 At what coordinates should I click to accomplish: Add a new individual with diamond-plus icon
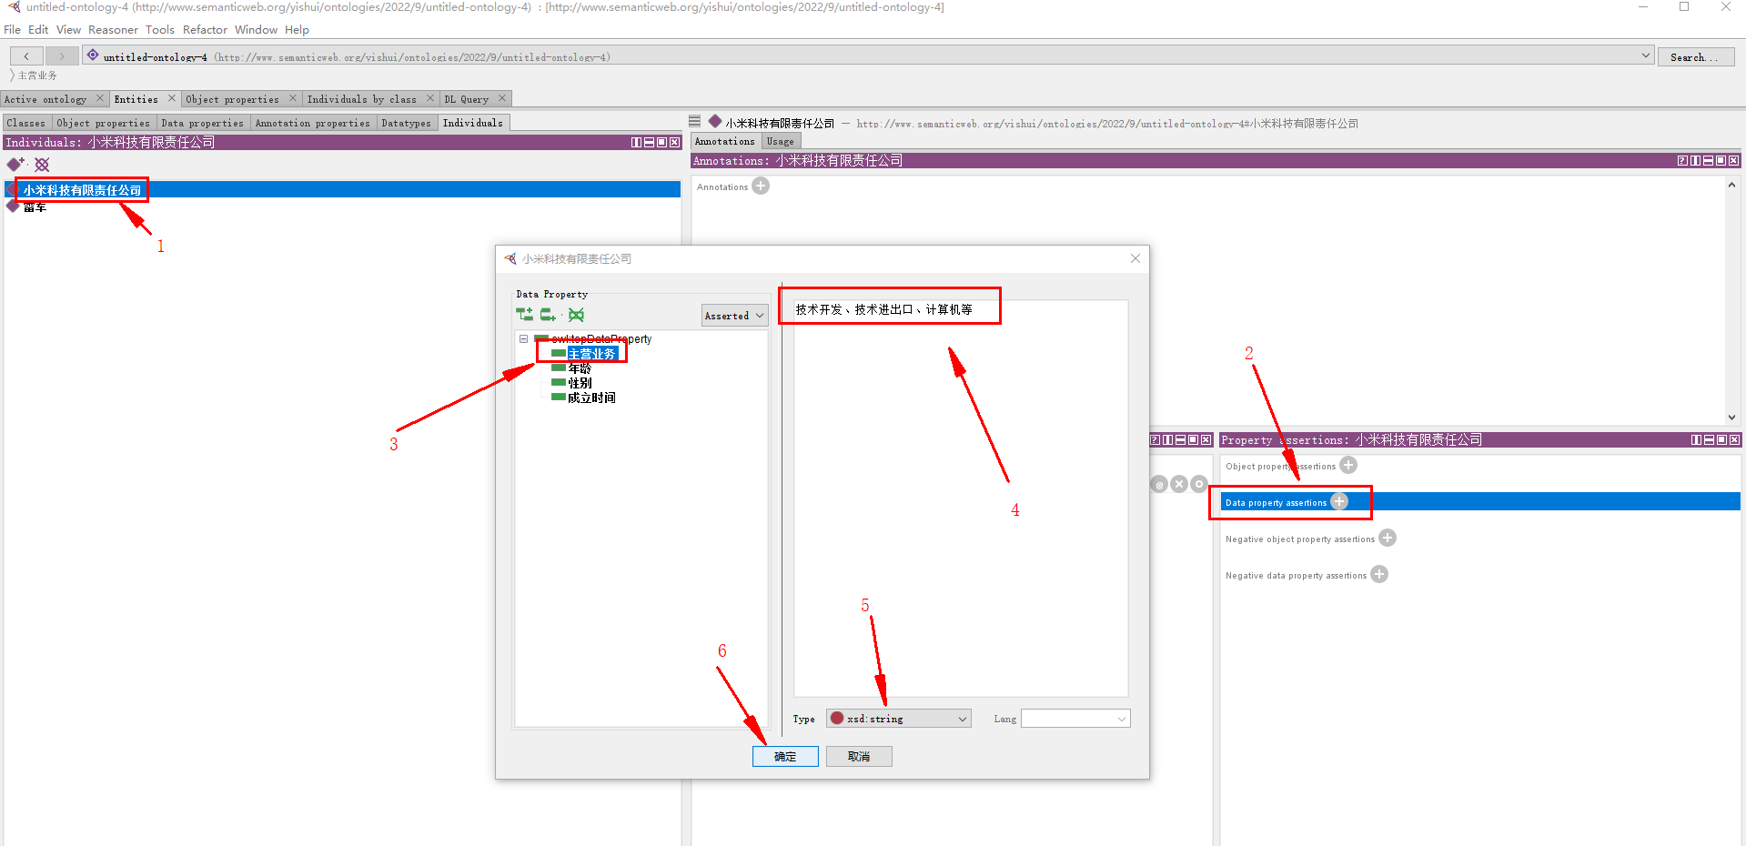[x=15, y=164]
